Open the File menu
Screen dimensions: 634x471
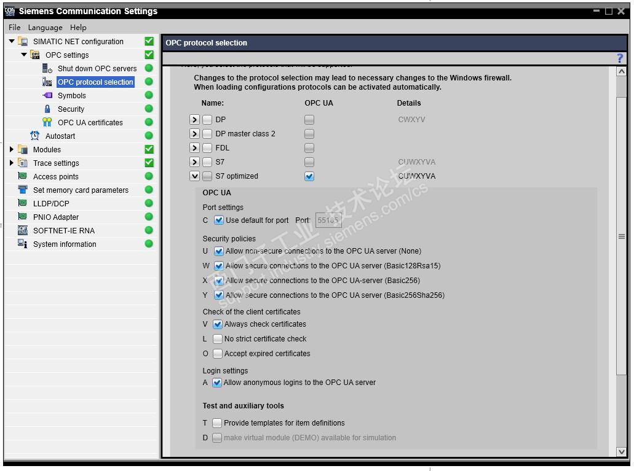[14, 28]
